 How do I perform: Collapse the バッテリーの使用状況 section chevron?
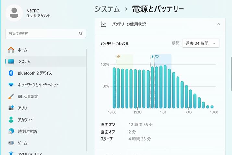218,24
